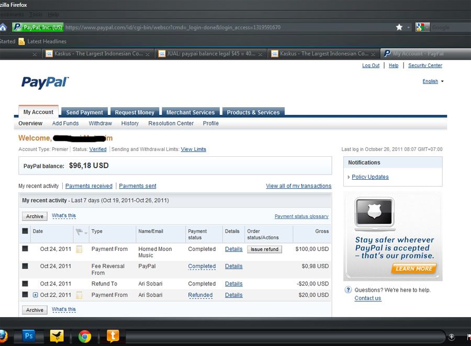Image resolution: width=471 pixels, height=346 pixels.
Task: Expand the Oct 22, 2011 transaction row
Action: (36, 295)
